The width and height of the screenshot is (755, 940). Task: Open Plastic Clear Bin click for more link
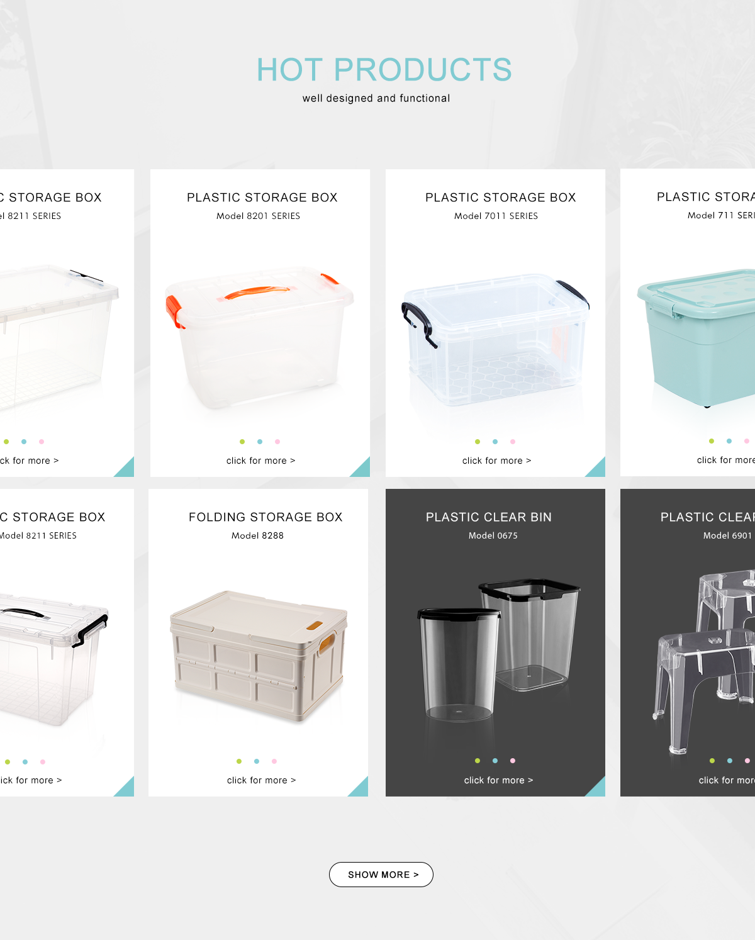pyautogui.click(x=498, y=780)
